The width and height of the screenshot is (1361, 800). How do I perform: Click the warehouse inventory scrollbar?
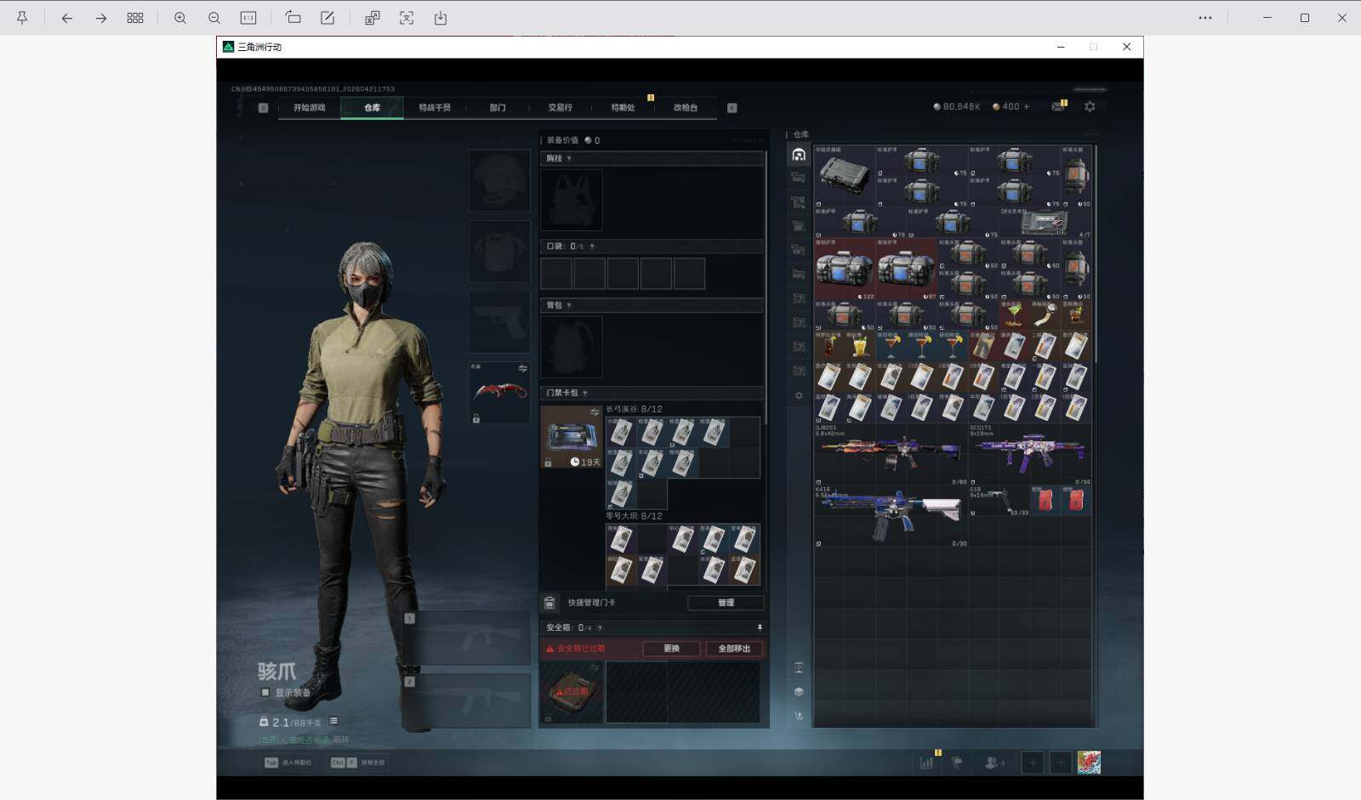[x=1095, y=255]
